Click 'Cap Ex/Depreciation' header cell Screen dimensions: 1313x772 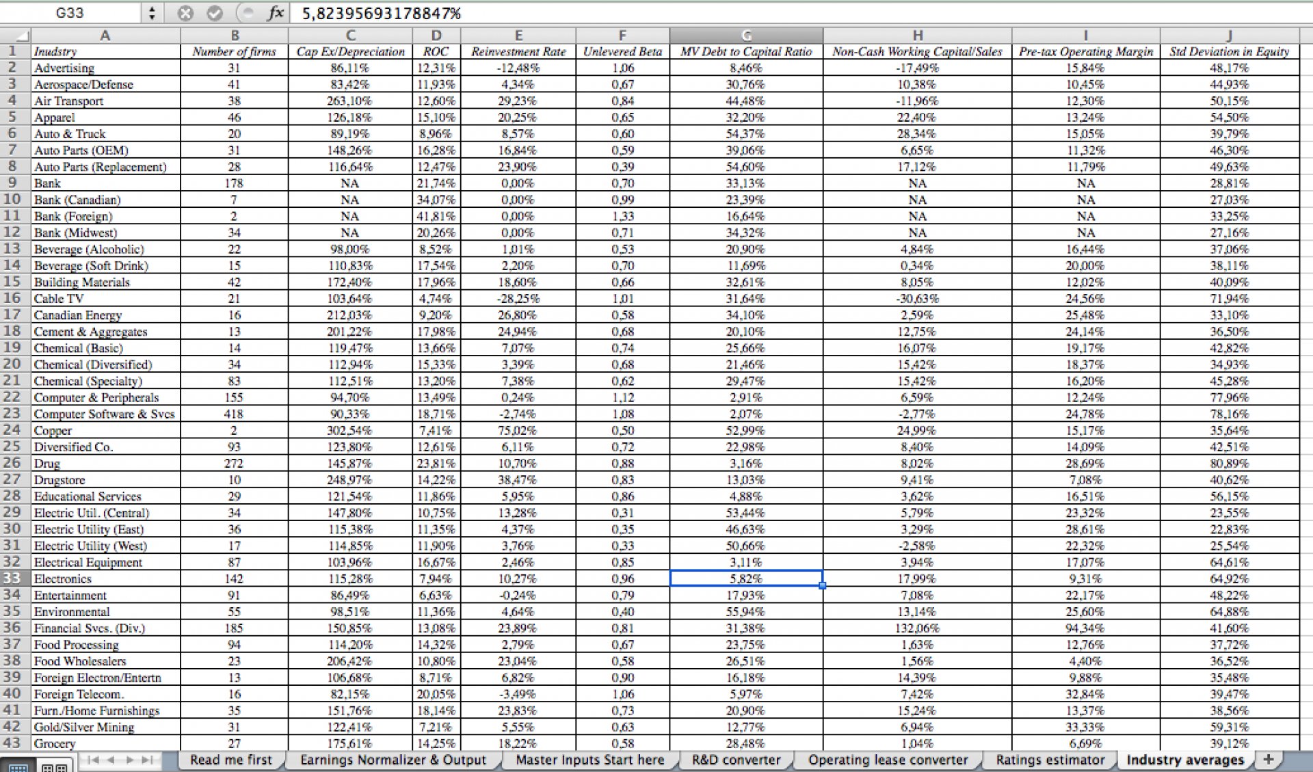[x=350, y=51]
